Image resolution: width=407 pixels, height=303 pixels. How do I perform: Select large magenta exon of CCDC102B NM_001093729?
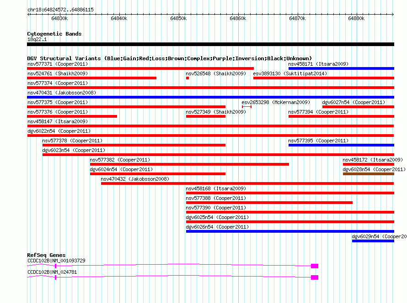point(315,266)
